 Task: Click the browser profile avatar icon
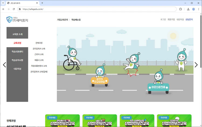pyautogui.click(x=193, y=9)
